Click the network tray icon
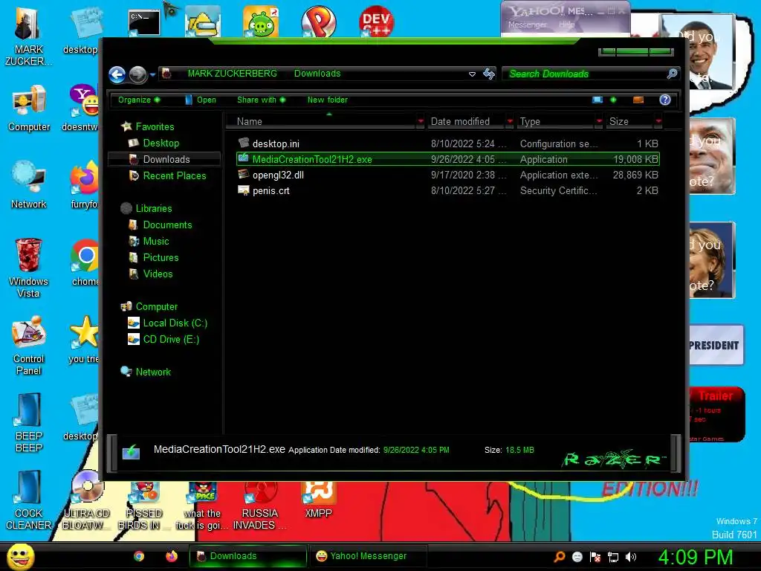The image size is (761, 571). click(613, 557)
